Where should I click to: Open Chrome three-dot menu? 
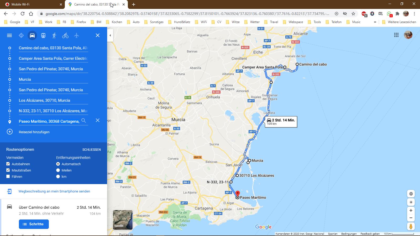point(414,14)
